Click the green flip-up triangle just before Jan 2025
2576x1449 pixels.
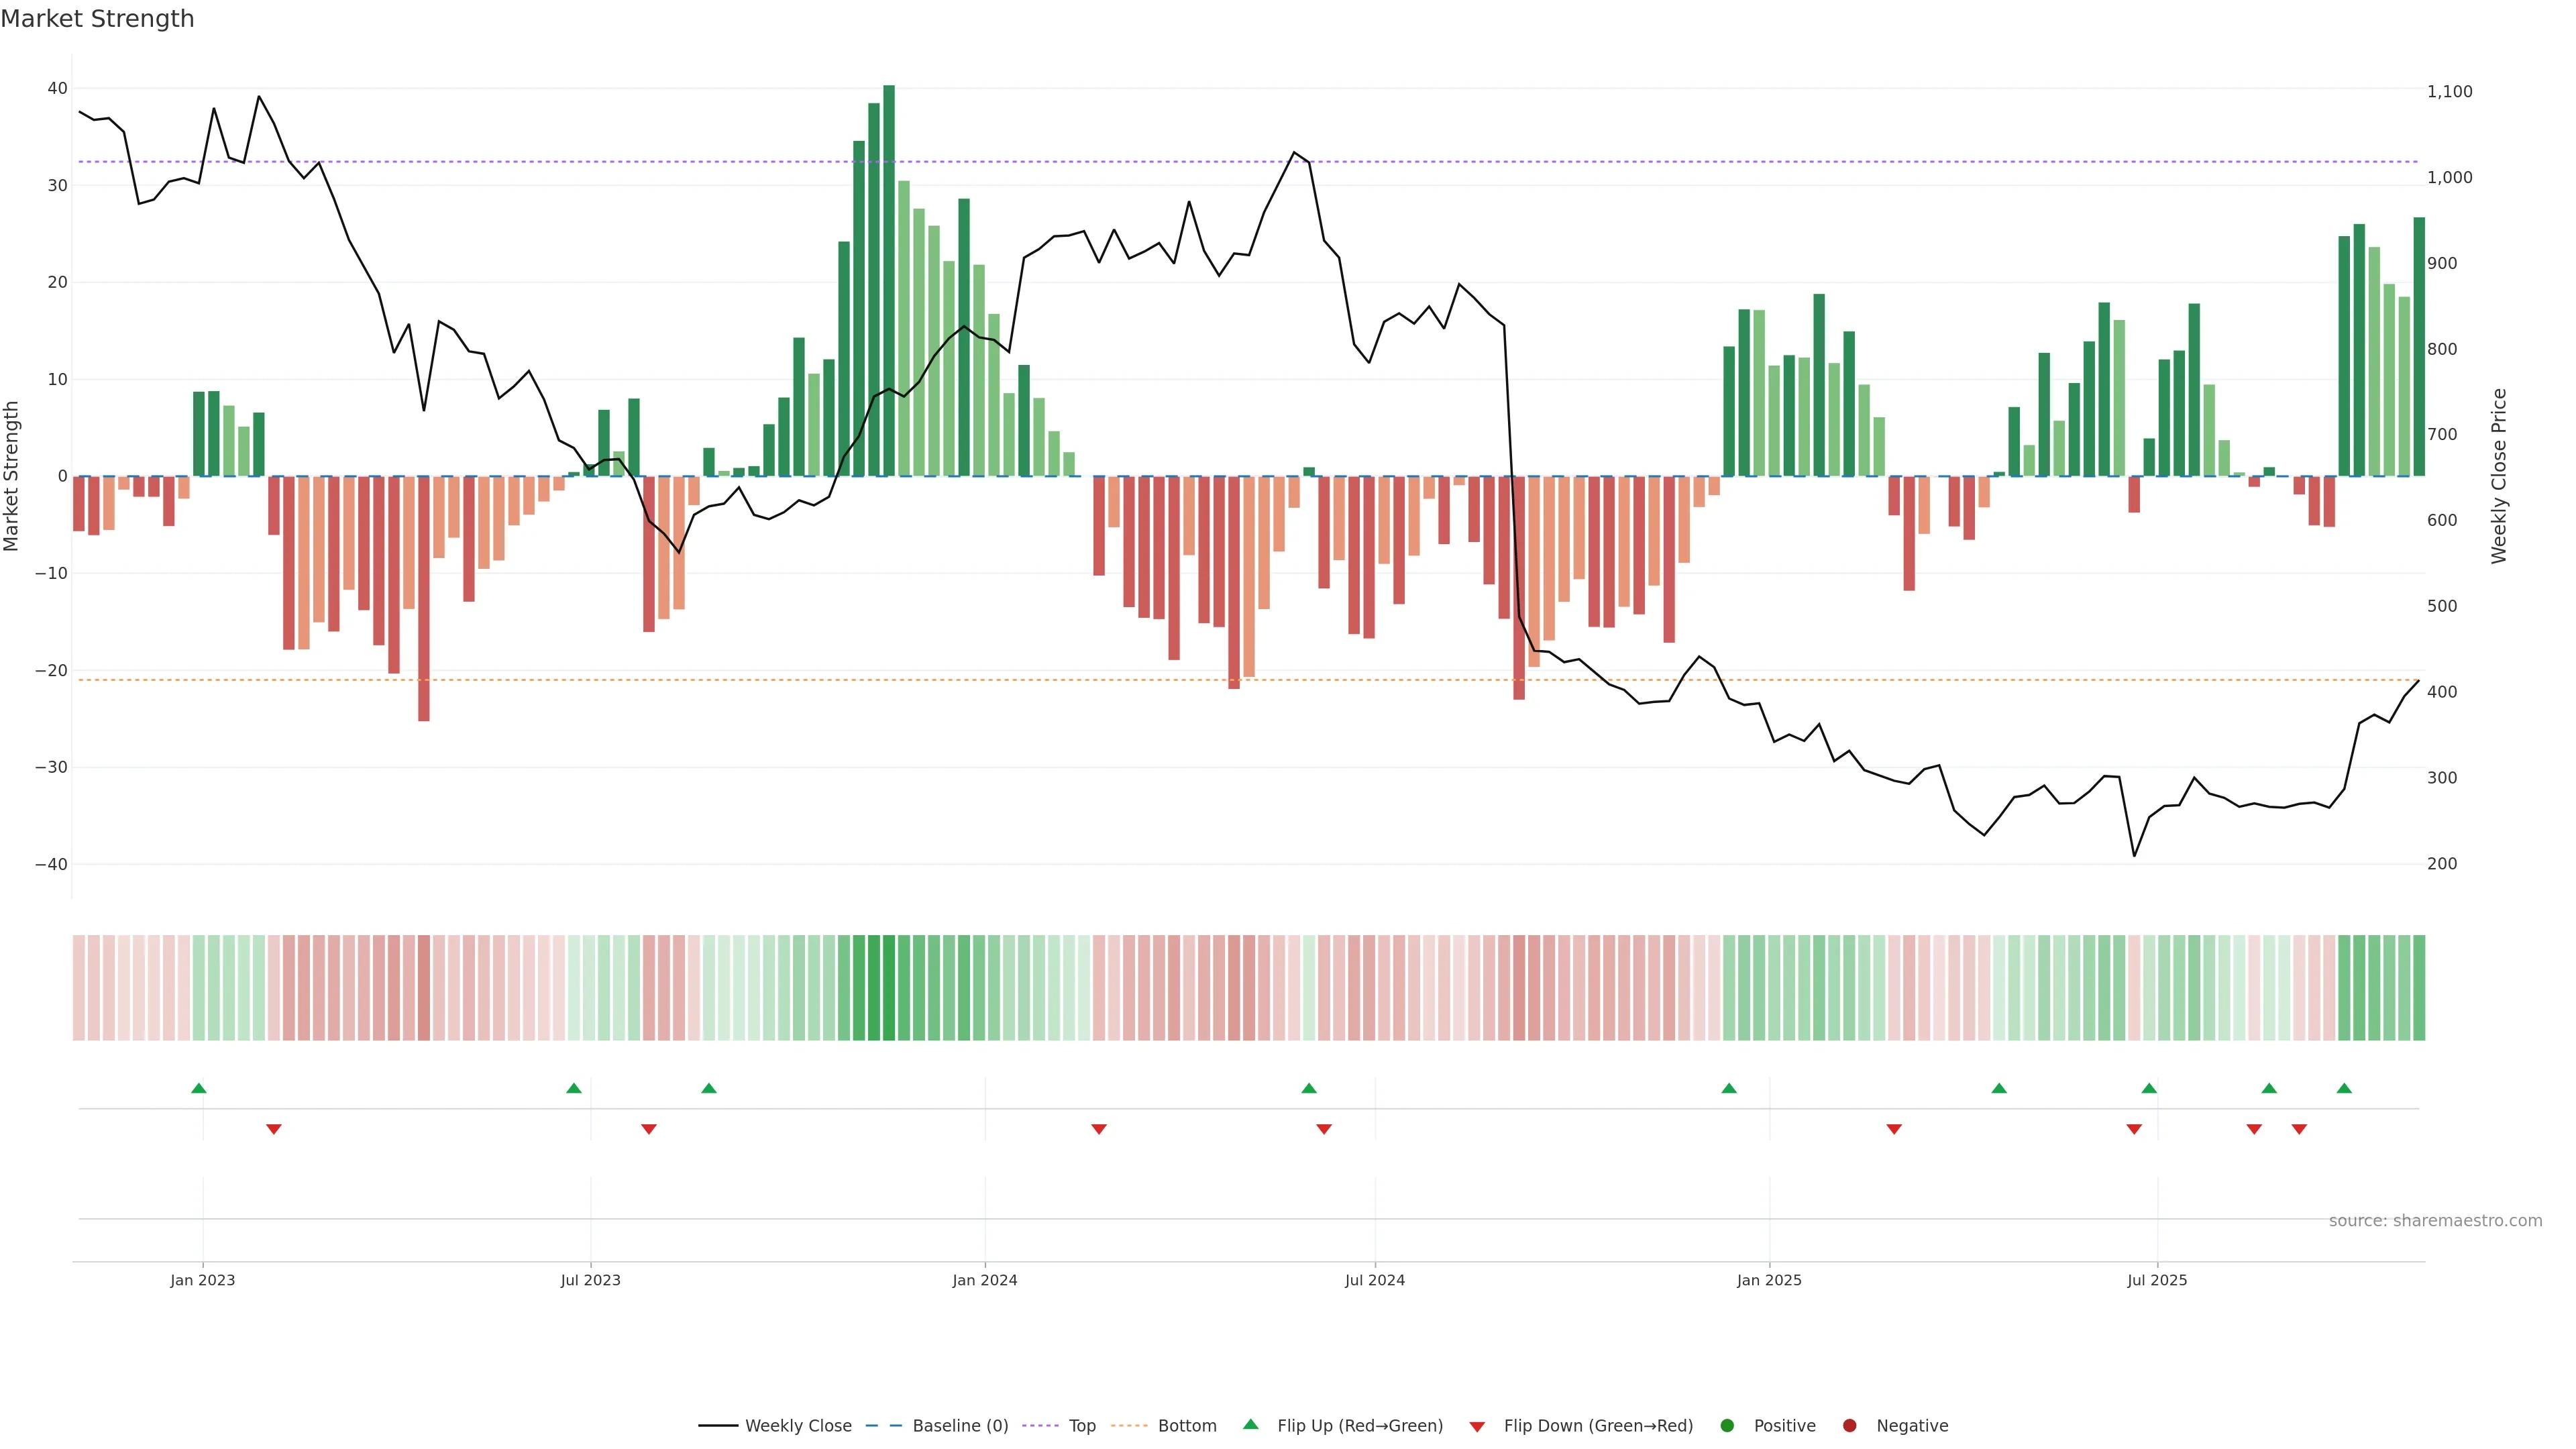tap(1729, 1088)
